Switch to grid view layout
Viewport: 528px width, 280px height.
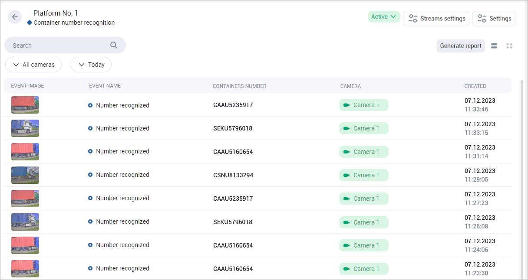click(509, 46)
